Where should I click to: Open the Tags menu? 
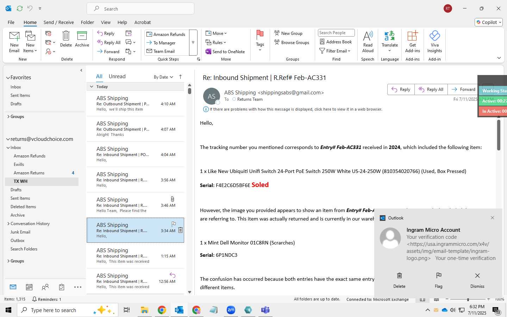pyautogui.click(x=260, y=41)
